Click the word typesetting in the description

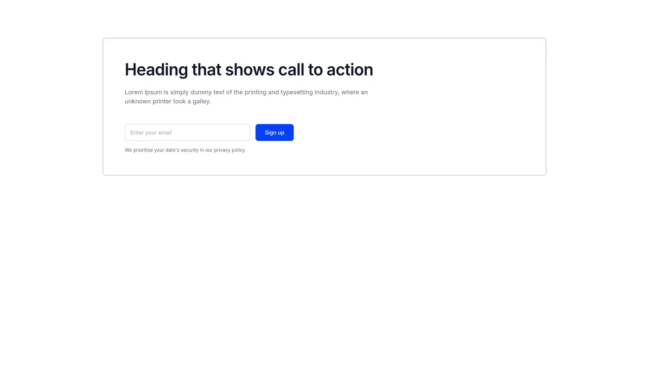[296, 92]
